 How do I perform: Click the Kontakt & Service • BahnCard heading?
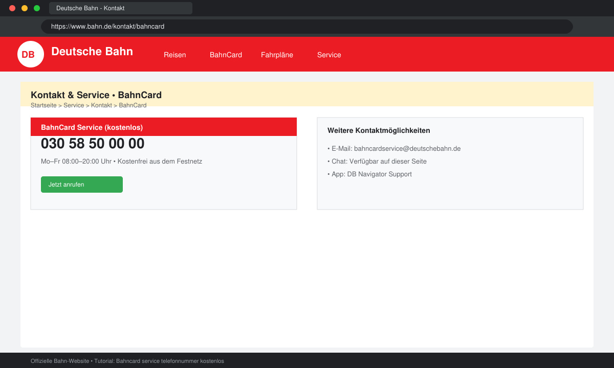(96, 95)
